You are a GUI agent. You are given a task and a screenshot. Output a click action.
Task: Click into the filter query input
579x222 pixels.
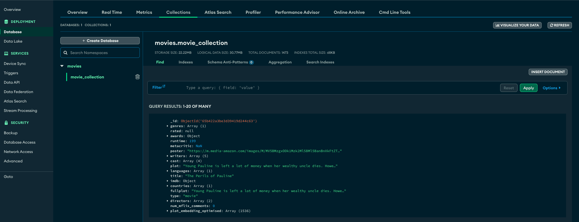tap(341, 88)
